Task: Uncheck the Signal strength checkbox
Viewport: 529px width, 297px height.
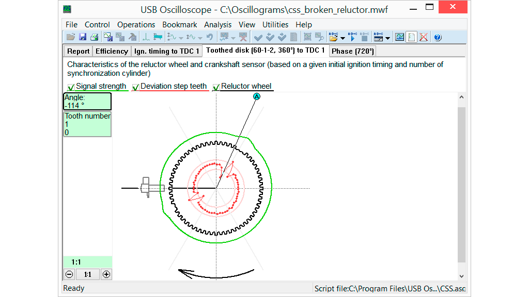Action: click(x=71, y=87)
